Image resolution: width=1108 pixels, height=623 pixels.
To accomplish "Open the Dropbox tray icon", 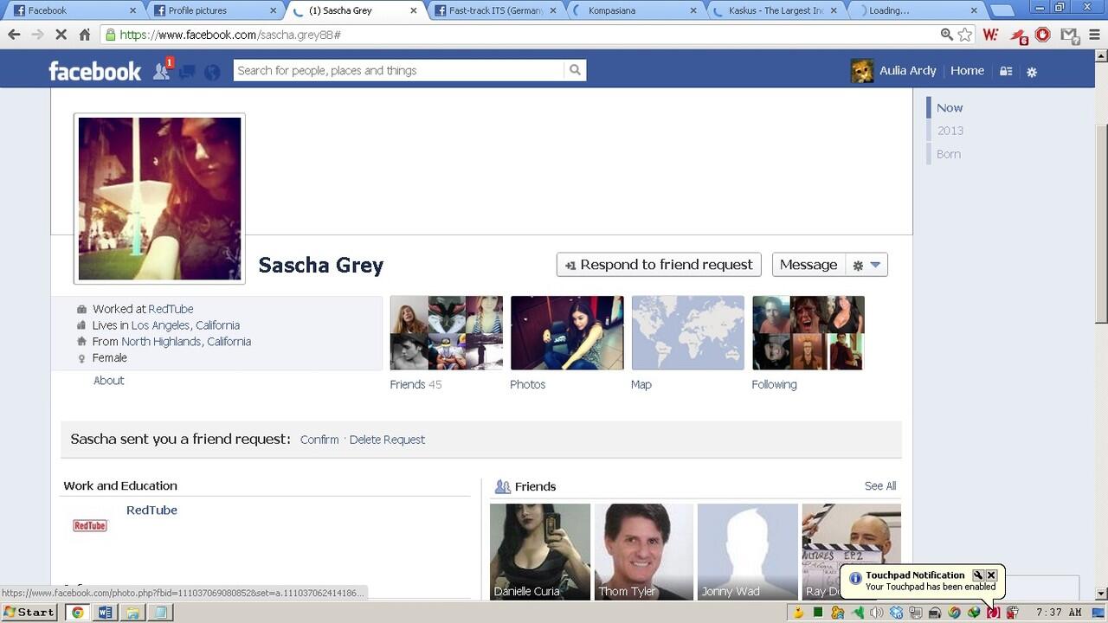I will (897, 613).
